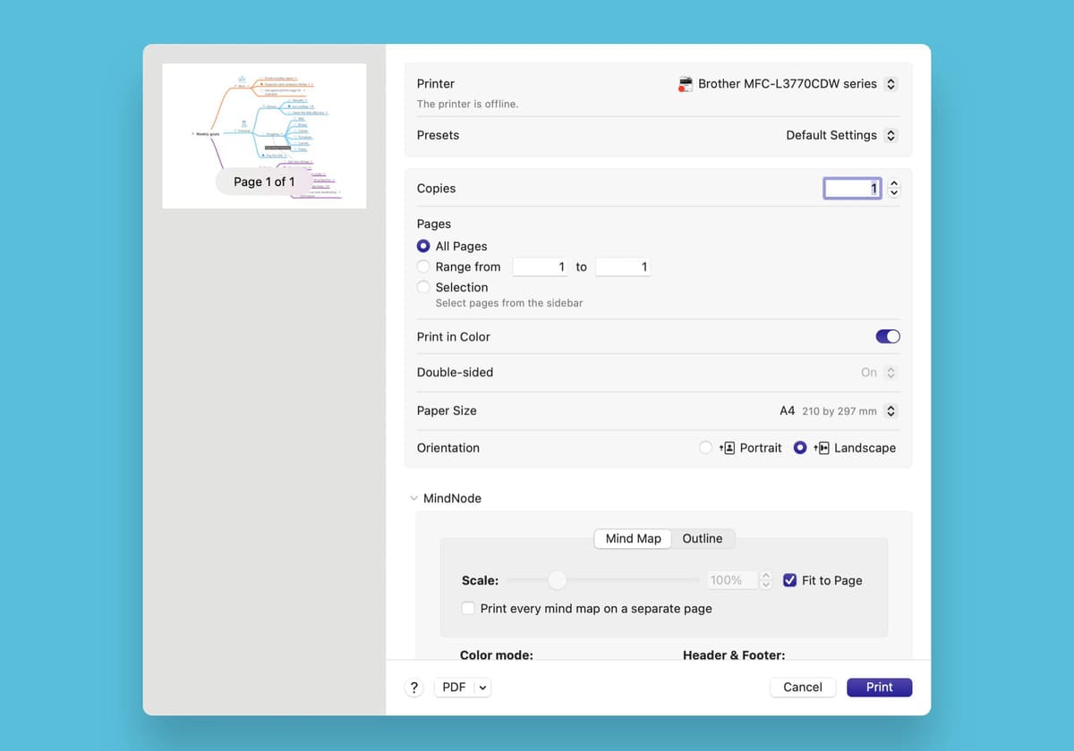Screen dimensions: 1074x751
Task: Enable print every mind map separately
Action: point(468,609)
